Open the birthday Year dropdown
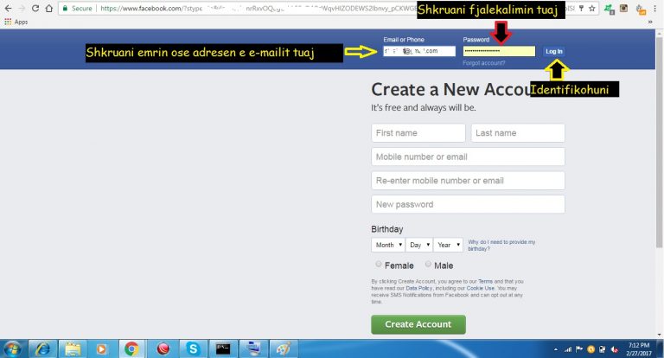Viewport: 664px width, 358px height. click(x=449, y=245)
